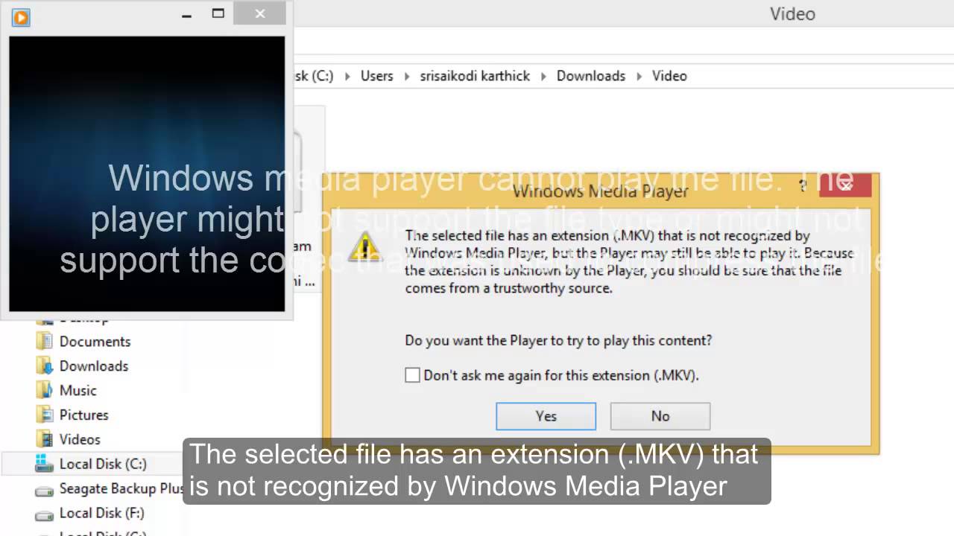Close the Windows Media Player error dialog
The image size is (954, 536).
click(x=845, y=185)
